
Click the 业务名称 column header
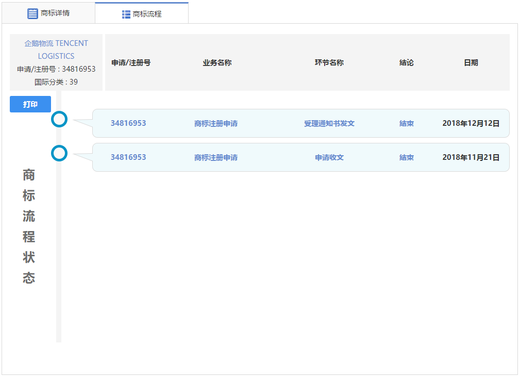217,63
